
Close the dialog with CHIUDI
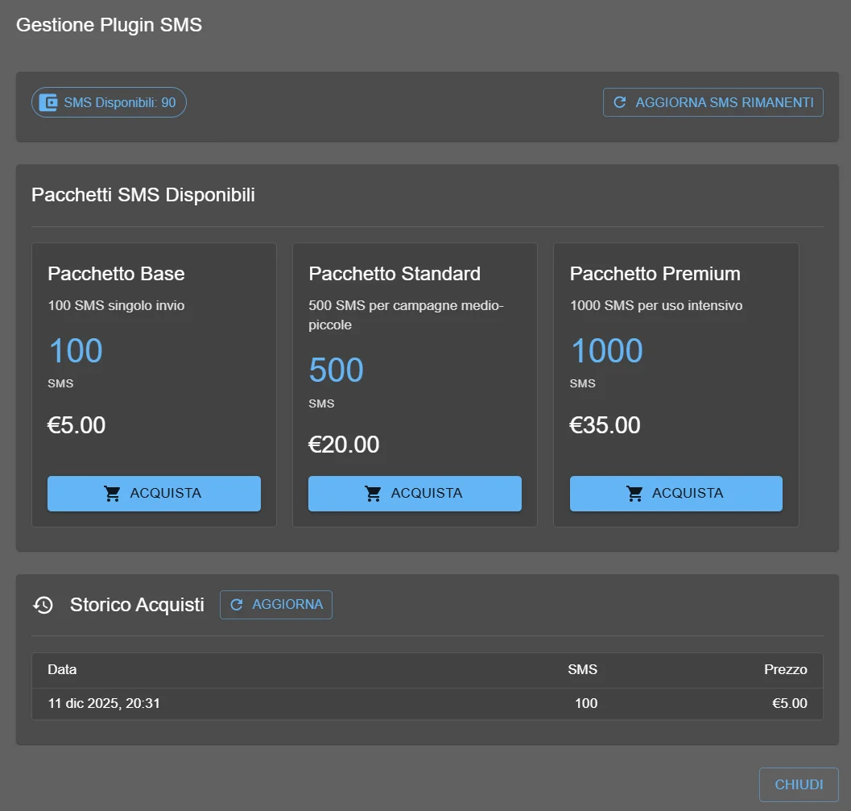799,784
